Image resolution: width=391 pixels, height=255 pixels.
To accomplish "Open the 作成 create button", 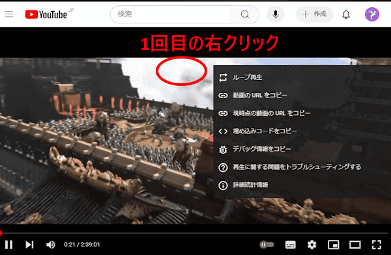I will [x=314, y=14].
